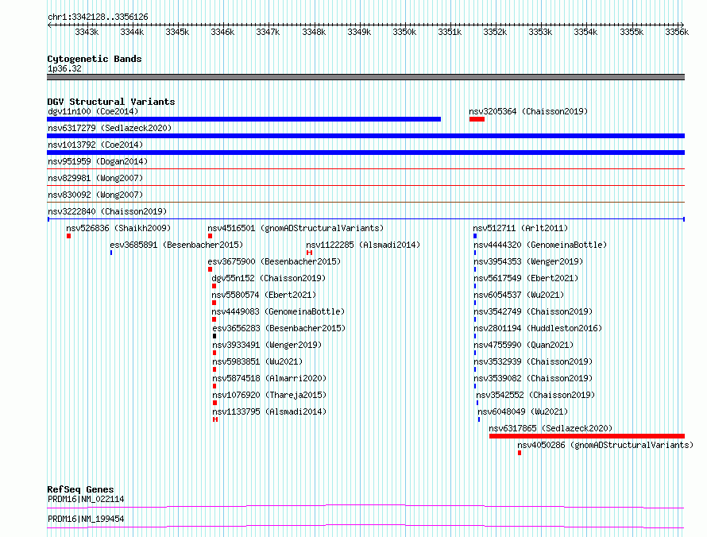Click the nsv4755990 (Quan2021) text label
This screenshot has width=707, height=537.
point(523,345)
